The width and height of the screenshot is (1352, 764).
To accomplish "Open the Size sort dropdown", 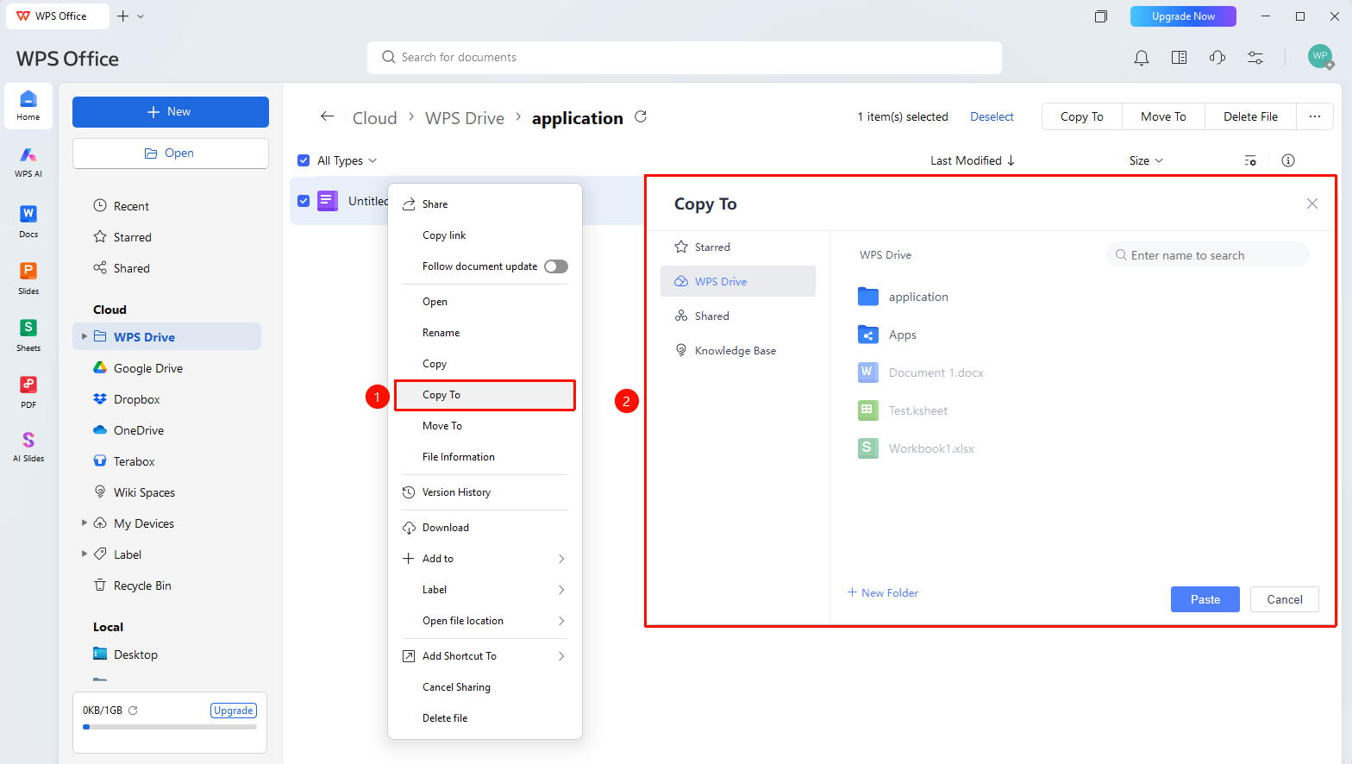I will click(1146, 160).
